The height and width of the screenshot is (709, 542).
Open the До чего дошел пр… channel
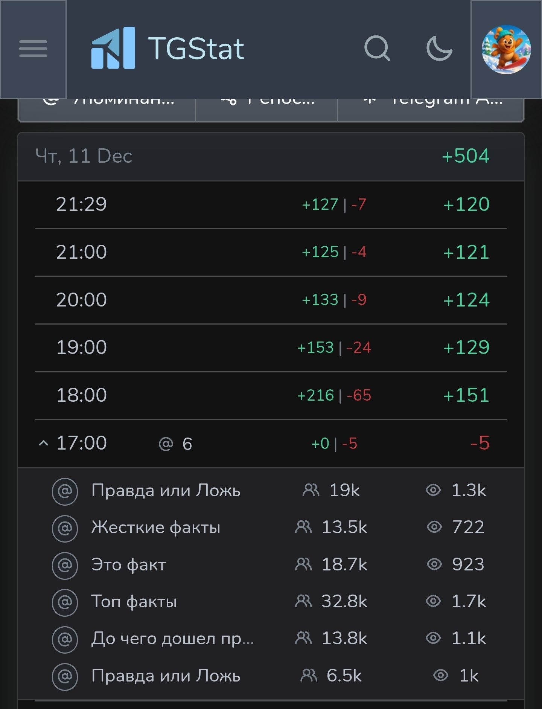172,639
